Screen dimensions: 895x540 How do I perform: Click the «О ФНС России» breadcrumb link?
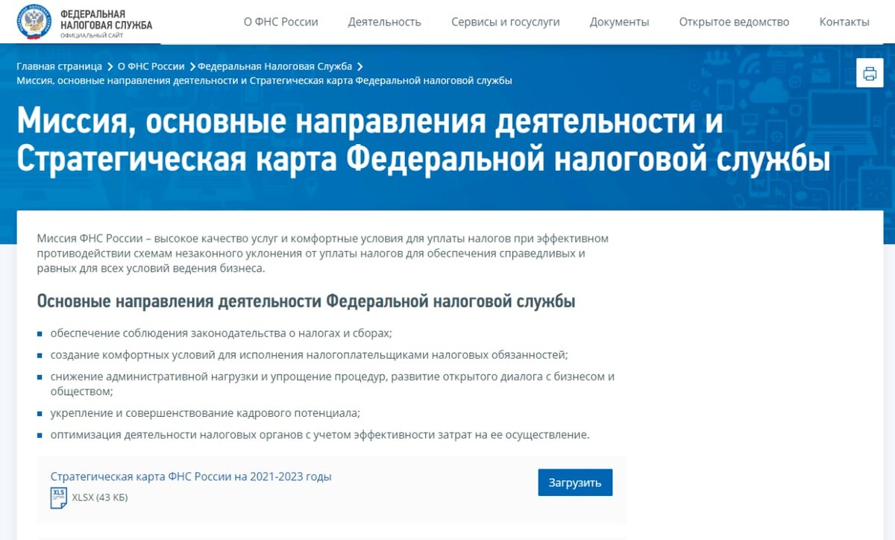[151, 66]
